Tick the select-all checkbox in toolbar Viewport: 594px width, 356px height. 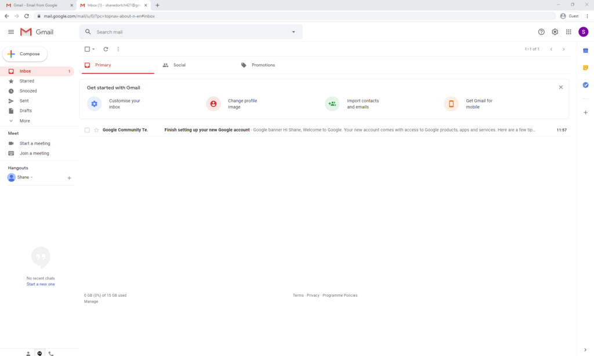[87, 49]
